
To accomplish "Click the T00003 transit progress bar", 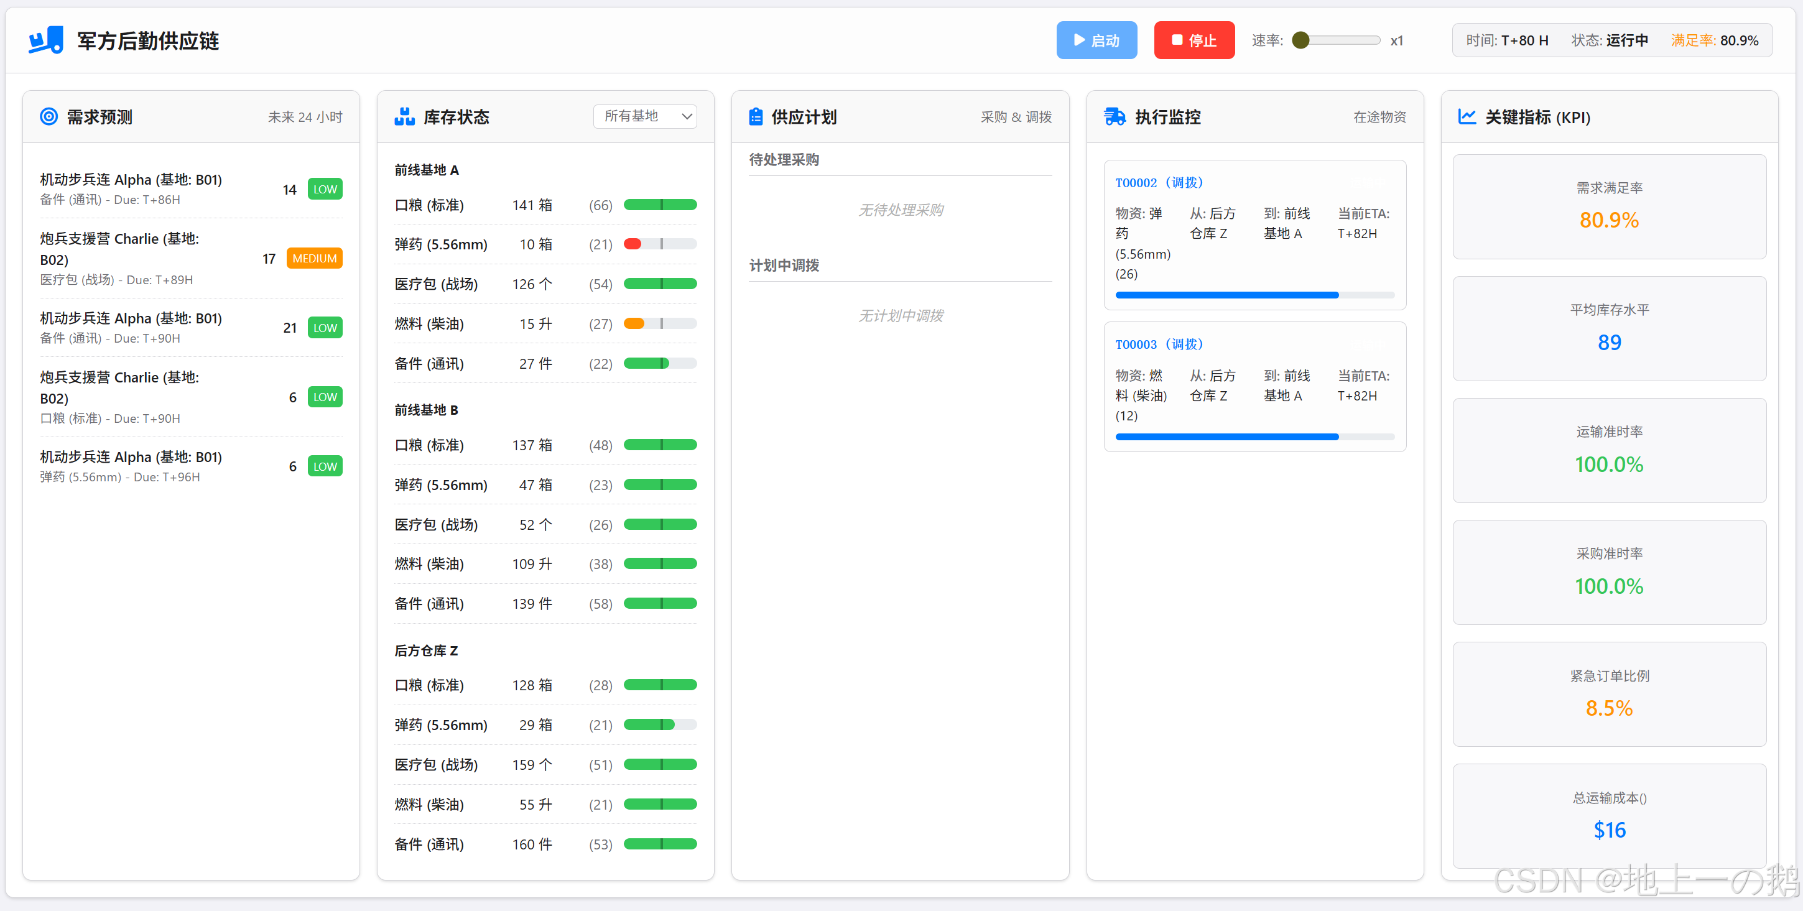I will tap(1254, 437).
